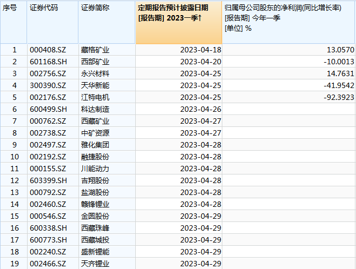Click security code 000546.SZ

pyautogui.click(x=48, y=216)
